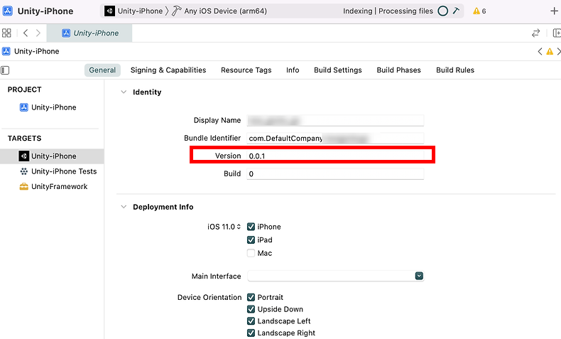Click the hammer icon next to the device name
This screenshot has height=339, width=561.
click(x=176, y=11)
